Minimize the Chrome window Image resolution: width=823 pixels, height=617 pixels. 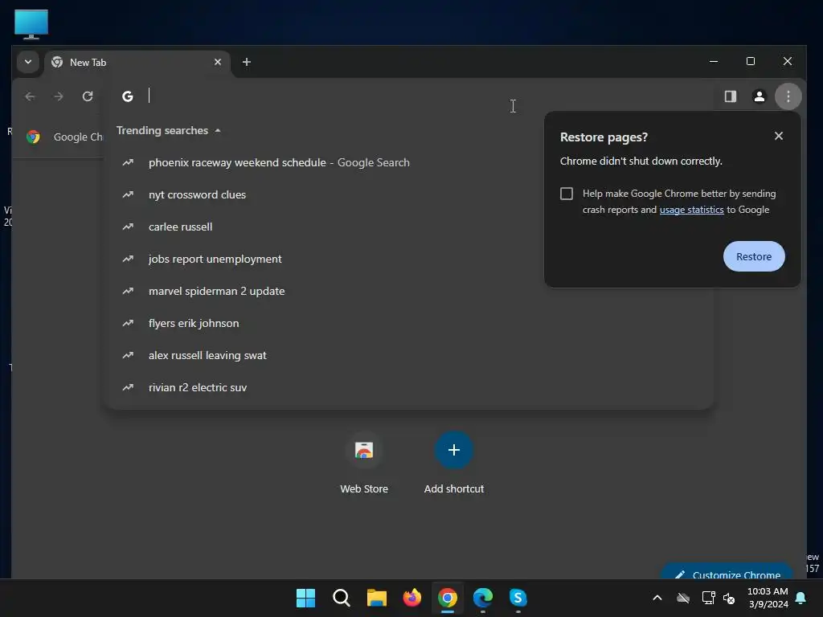[714, 61]
